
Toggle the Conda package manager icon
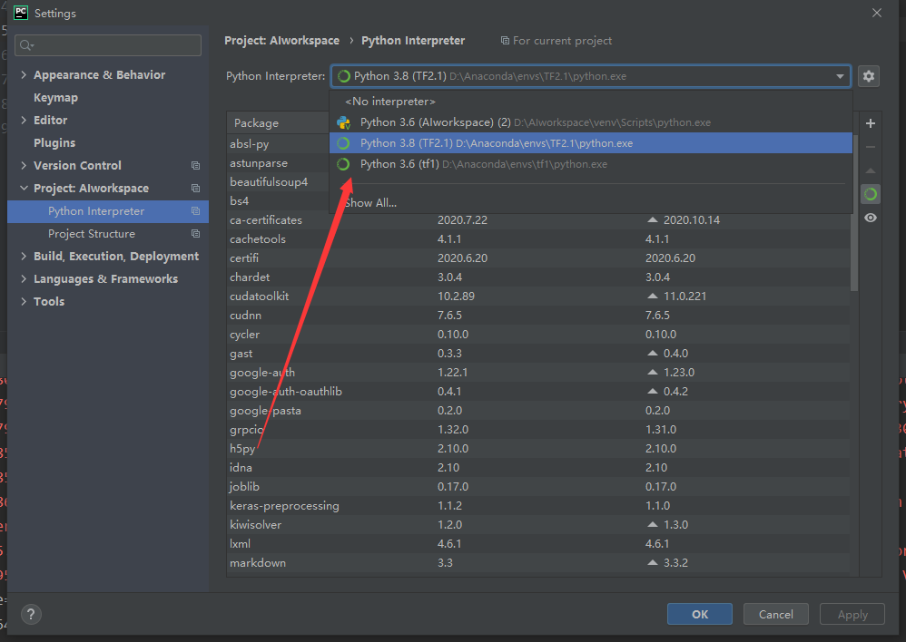pyautogui.click(x=871, y=194)
